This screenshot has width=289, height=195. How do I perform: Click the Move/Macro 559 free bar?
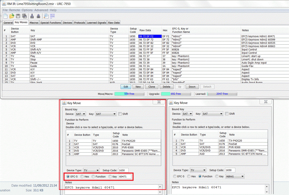pos(129,94)
